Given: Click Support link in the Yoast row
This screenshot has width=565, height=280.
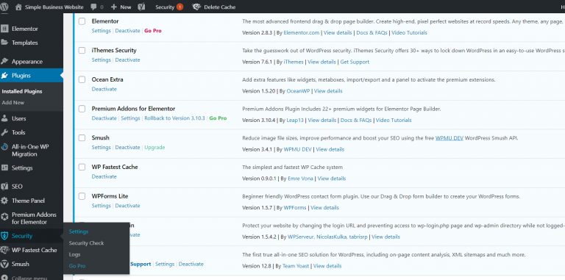Looking at the screenshot, I should tap(141, 264).
